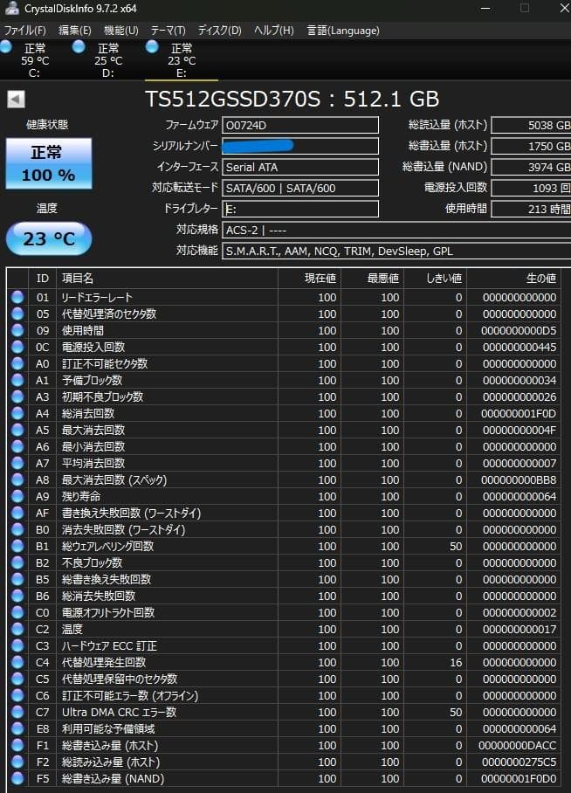Image resolution: width=571 pixels, height=793 pixels.
Task: Click raw value 000000000BB8 in A8 row
Action: pyautogui.click(x=519, y=479)
